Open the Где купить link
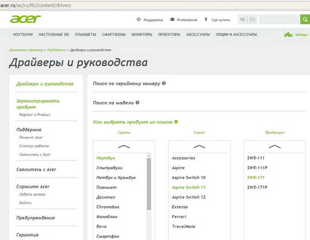Screen dimensions: 310x240 tap(221, 20)
